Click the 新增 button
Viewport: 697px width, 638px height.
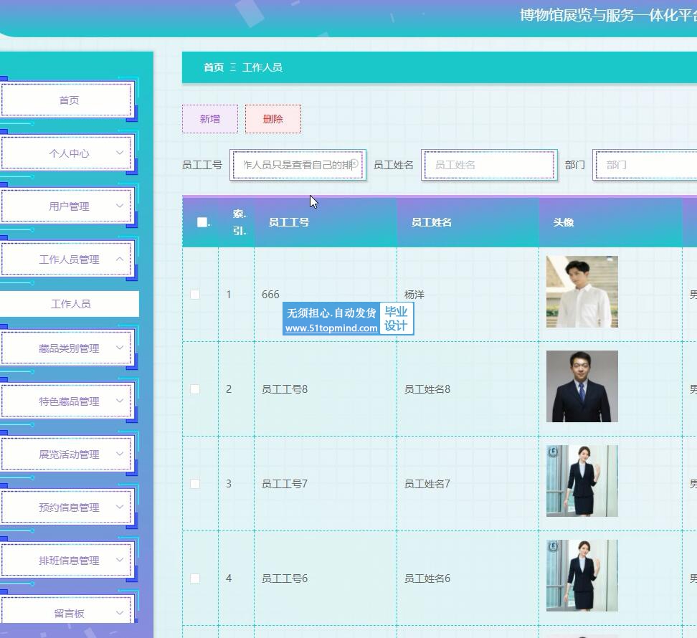(x=210, y=119)
